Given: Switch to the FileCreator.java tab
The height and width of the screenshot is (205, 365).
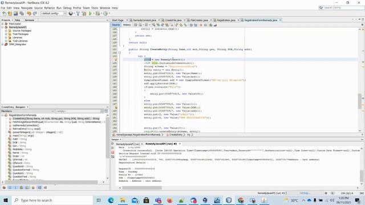Looking at the screenshot, I should tap(199, 20).
